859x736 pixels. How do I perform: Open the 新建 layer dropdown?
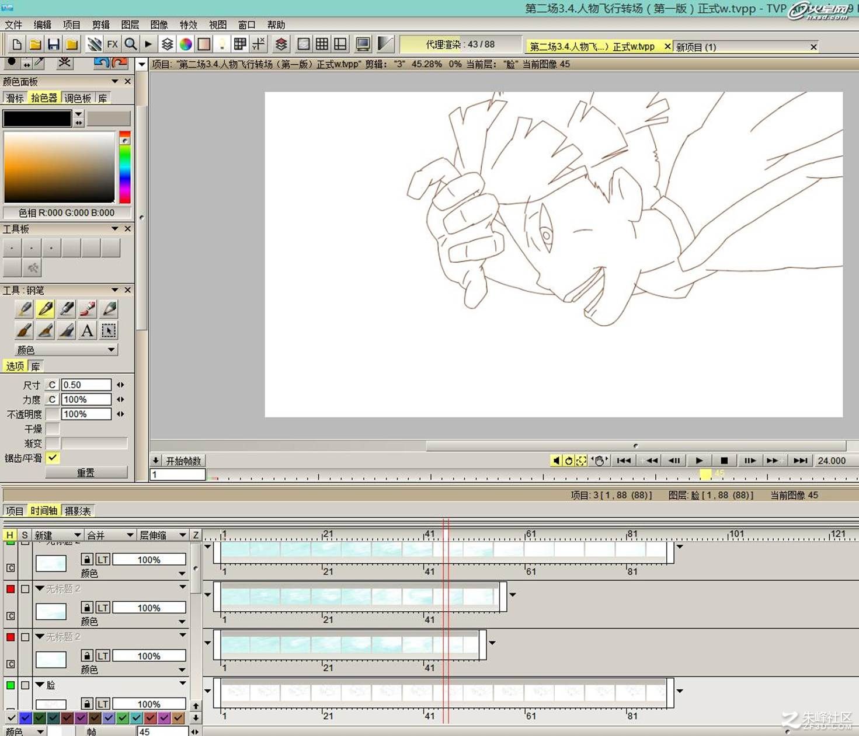[x=57, y=535]
